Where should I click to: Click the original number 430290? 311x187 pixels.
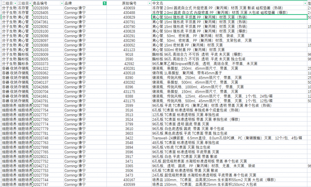[129, 40]
